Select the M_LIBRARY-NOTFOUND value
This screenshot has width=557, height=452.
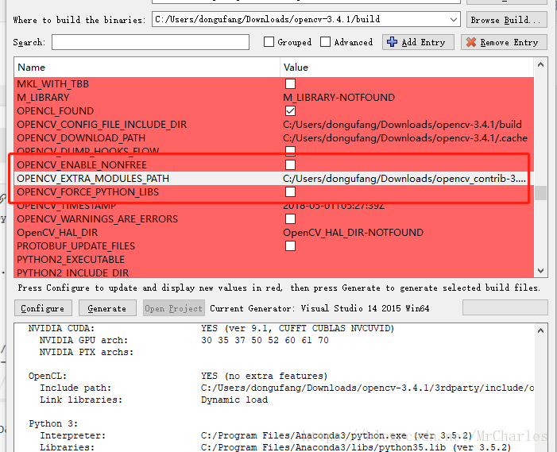point(339,97)
